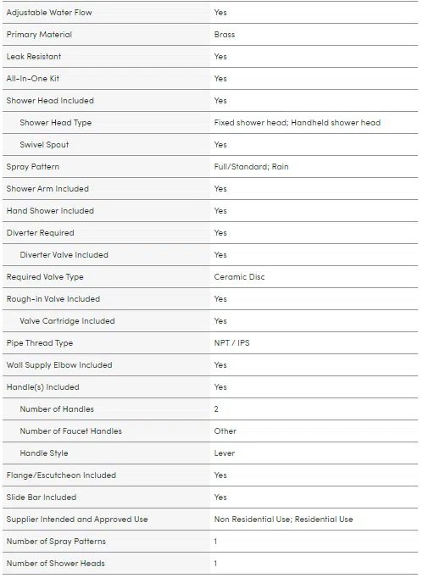Click the Swivel Spout sub-row label
423x578 pixels.
click(44, 145)
